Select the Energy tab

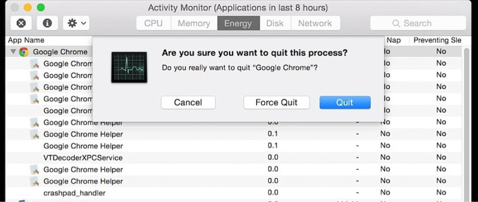(238, 23)
